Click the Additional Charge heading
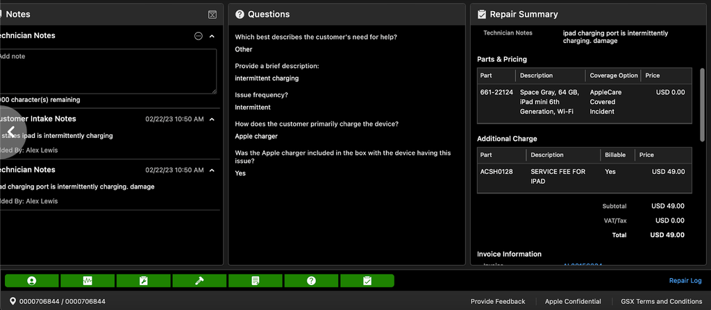The width and height of the screenshot is (711, 310). tap(507, 139)
